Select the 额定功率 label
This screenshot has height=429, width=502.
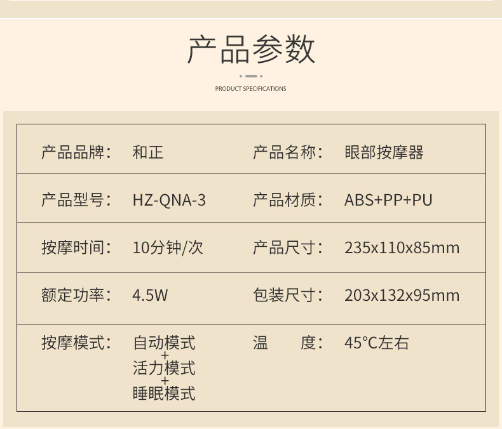click(76, 294)
